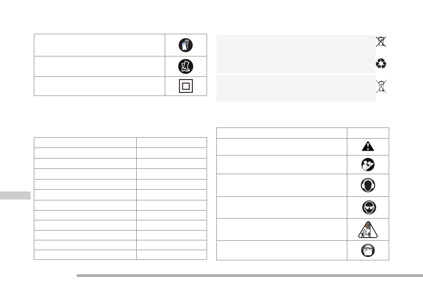This screenshot has height=303, width=423.
Task: Select the face shield helmet symbol
Action: click(x=368, y=250)
